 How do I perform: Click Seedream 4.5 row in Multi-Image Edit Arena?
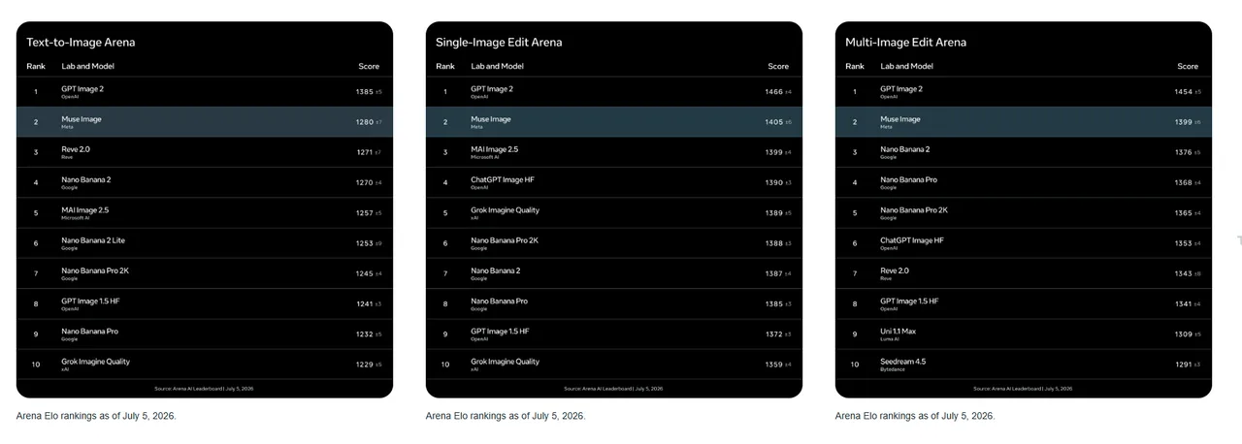[x=1024, y=365]
